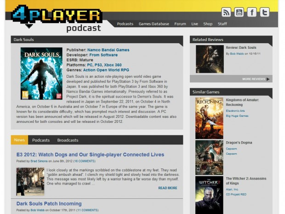Screen dimensions: 285x214
Task: Open the RPG genre link
Action: click(x=125, y=70)
